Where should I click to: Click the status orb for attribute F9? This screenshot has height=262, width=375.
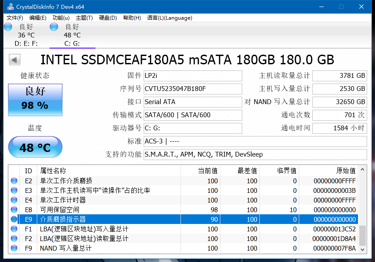[x=14, y=248]
